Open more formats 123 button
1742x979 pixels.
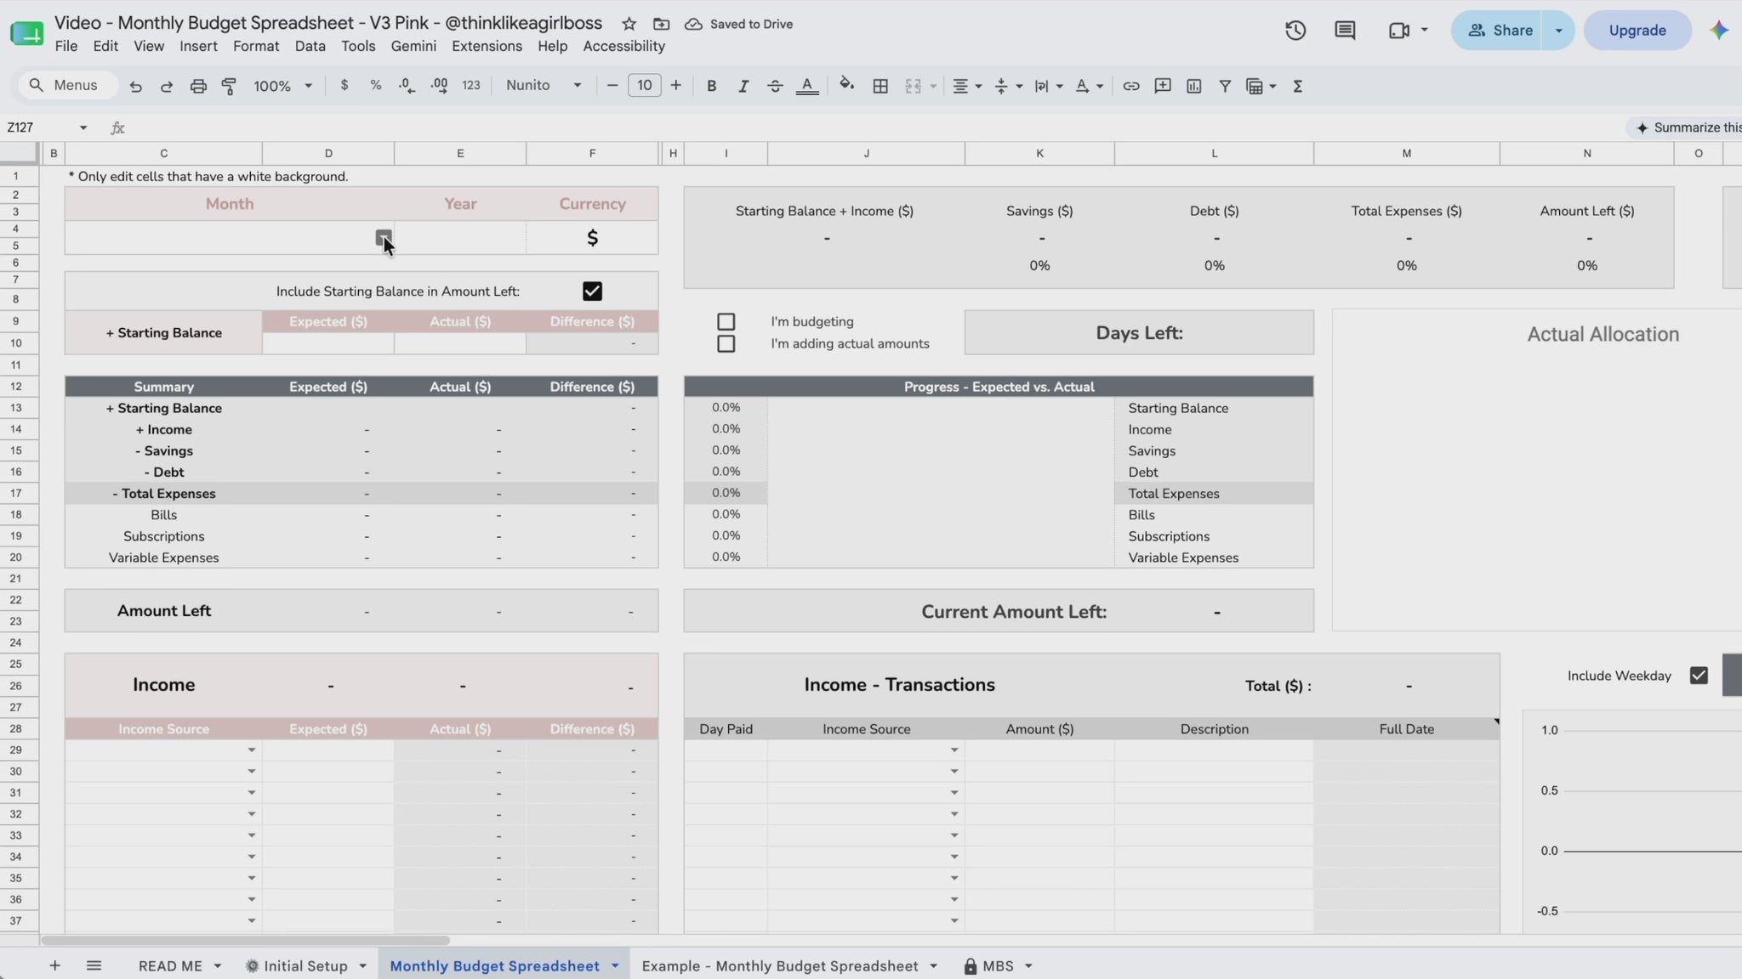coord(471,85)
